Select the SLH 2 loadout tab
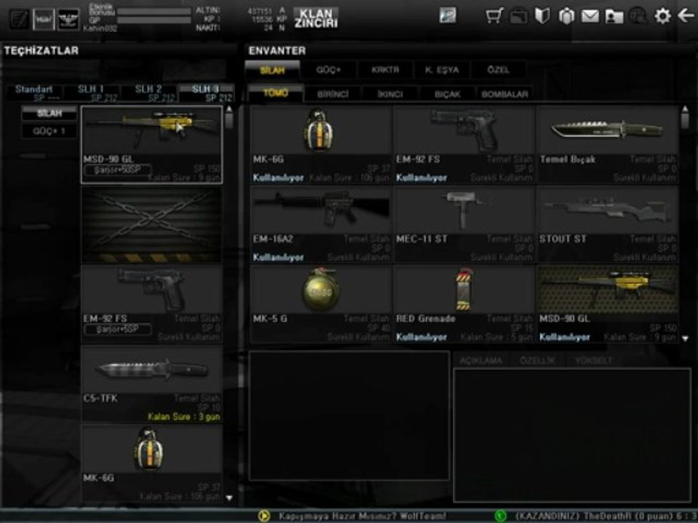This screenshot has height=523, width=698. pyautogui.click(x=148, y=93)
